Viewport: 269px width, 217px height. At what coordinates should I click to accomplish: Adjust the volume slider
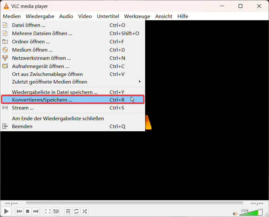(251, 212)
